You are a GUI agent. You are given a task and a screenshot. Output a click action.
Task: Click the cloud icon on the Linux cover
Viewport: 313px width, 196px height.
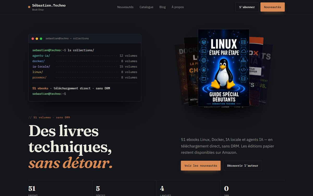point(243,51)
